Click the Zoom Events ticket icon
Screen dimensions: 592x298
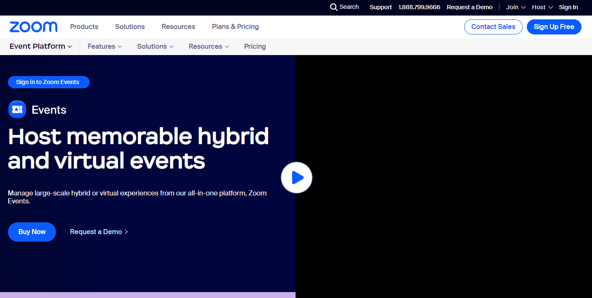pyautogui.click(x=17, y=110)
